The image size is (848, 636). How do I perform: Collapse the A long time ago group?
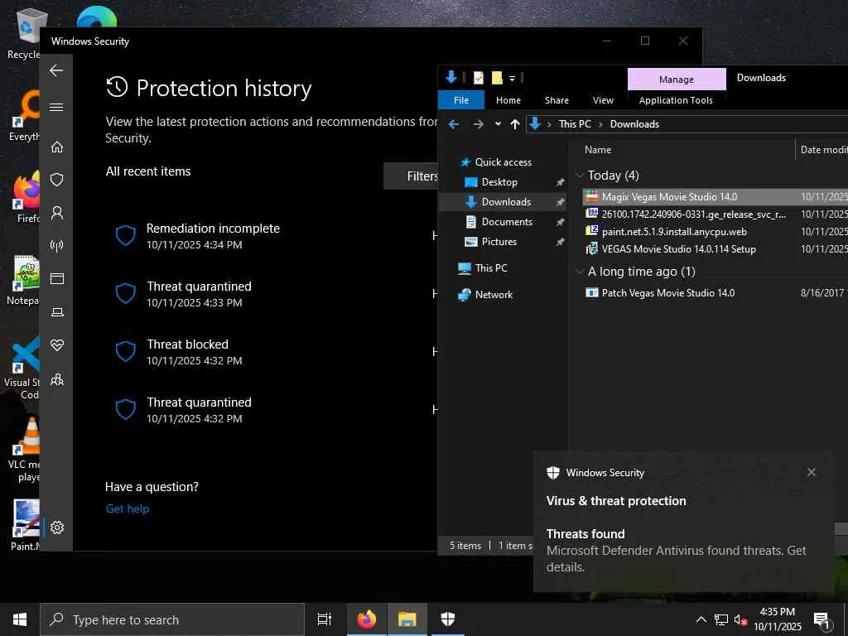click(x=581, y=272)
